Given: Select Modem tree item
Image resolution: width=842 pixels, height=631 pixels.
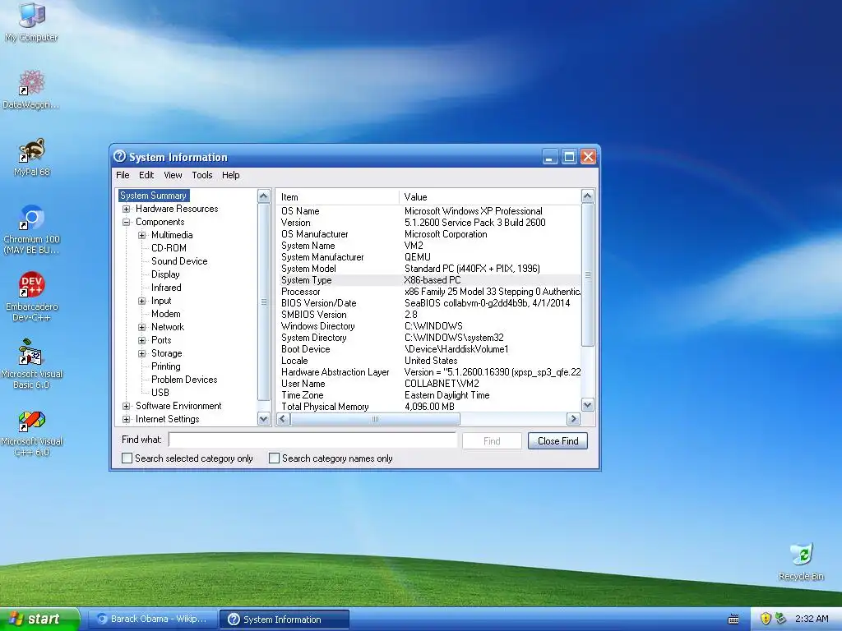Looking at the screenshot, I should click(x=166, y=314).
